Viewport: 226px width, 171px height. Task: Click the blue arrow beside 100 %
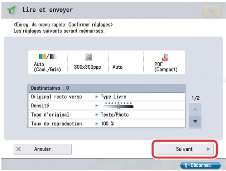[97, 124]
